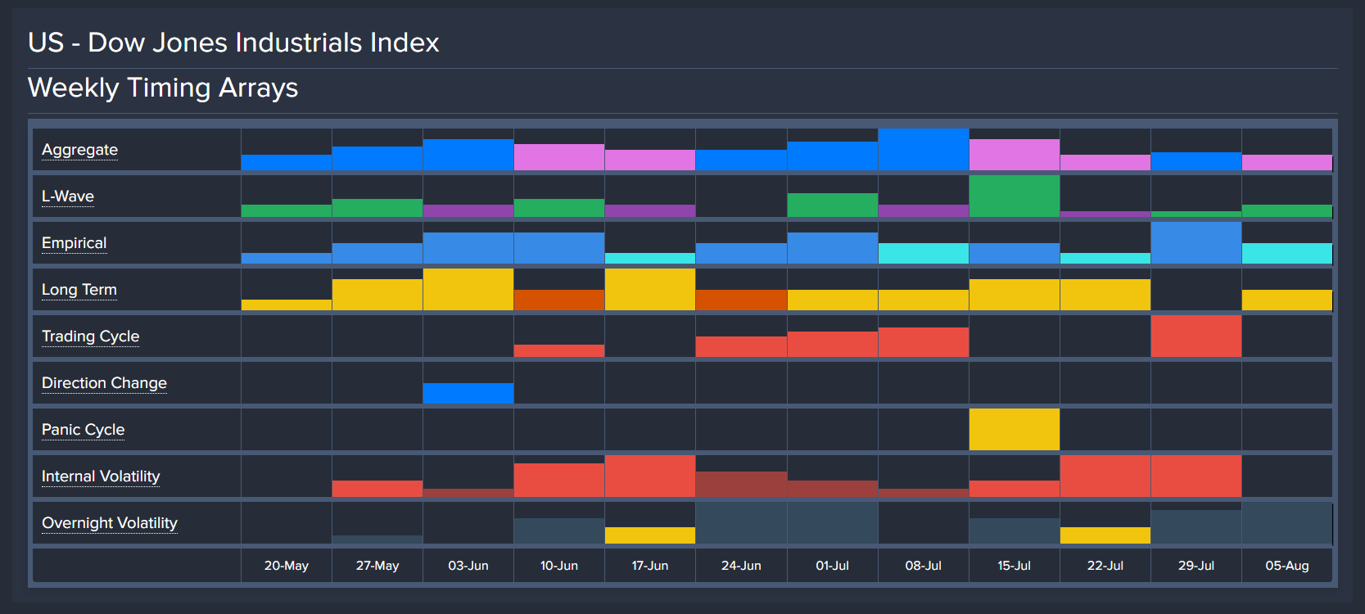Open the Aggregate row link
Image resolution: width=1365 pixels, height=614 pixels.
pyautogui.click(x=79, y=150)
